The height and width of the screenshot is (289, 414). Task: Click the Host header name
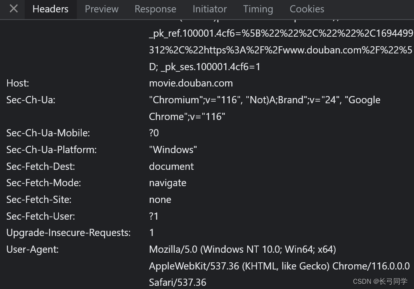coord(18,83)
